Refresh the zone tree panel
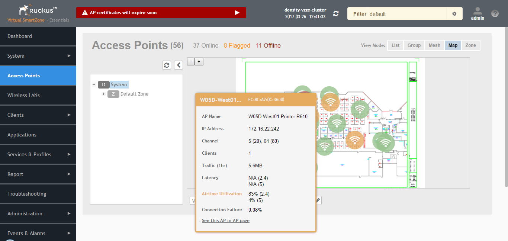508x241 pixels. (167, 65)
